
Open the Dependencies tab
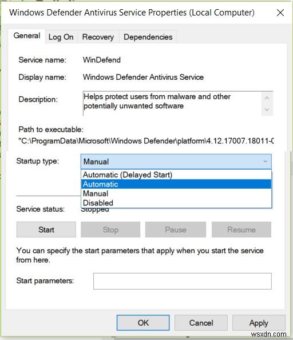(148, 37)
